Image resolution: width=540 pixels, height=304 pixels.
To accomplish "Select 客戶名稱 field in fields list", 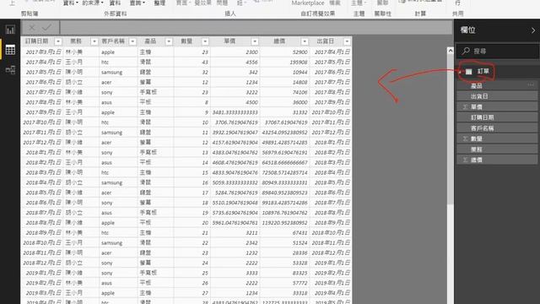I will 497,128.
